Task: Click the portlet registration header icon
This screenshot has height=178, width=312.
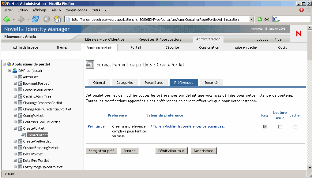Action: coord(90,65)
